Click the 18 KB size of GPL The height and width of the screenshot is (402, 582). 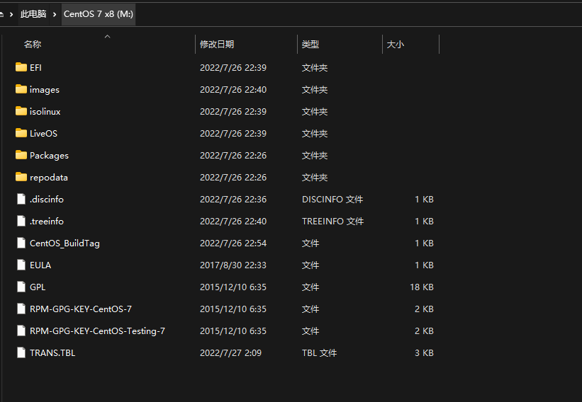(x=422, y=287)
